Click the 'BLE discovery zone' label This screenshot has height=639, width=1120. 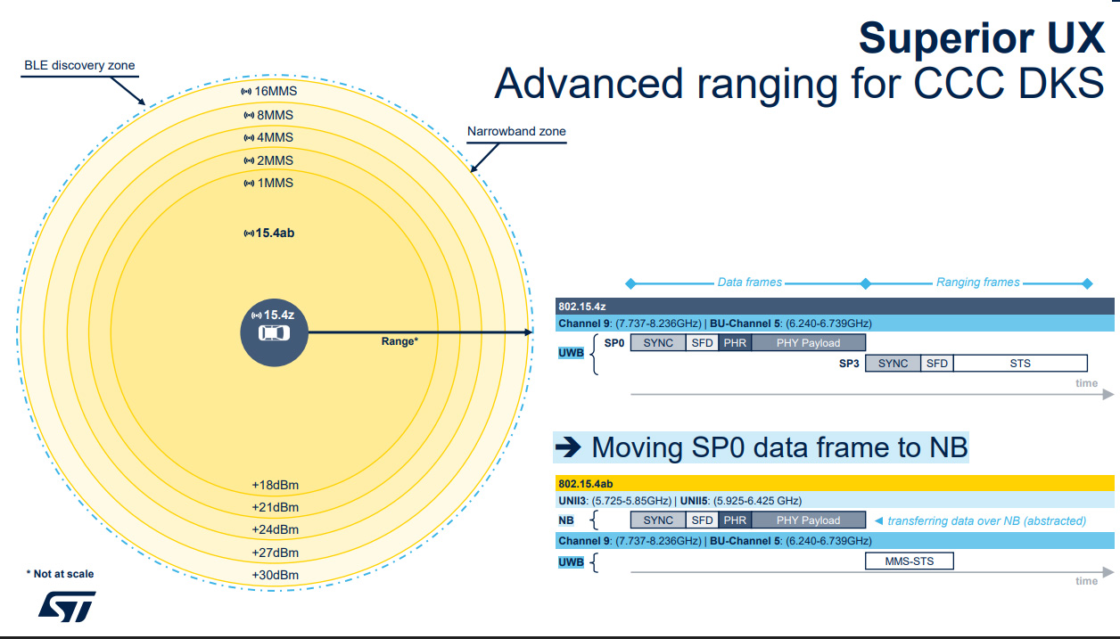(x=79, y=66)
